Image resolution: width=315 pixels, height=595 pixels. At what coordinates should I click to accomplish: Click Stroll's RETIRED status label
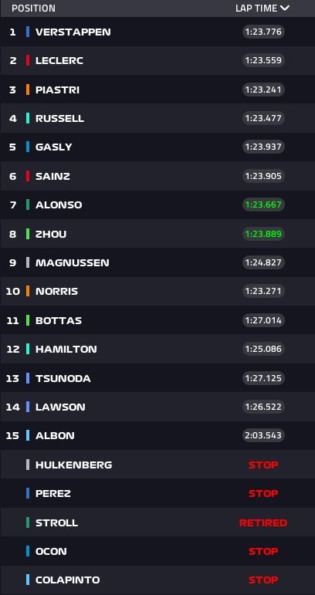(263, 523)
